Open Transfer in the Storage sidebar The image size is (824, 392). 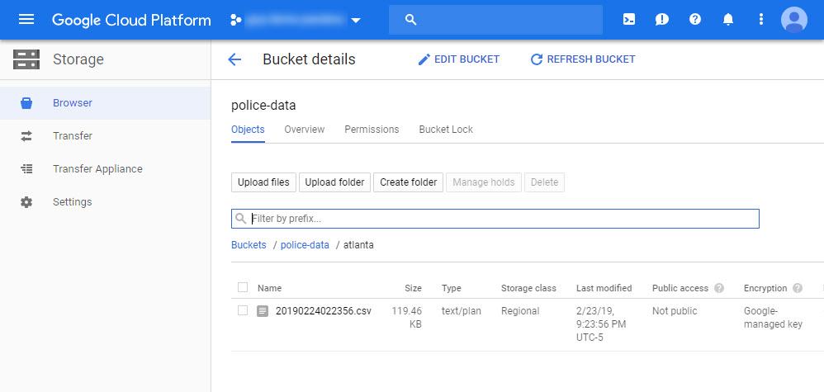[73, 136]
